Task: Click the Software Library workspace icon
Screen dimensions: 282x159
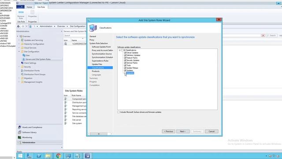Action: (19, 132)
